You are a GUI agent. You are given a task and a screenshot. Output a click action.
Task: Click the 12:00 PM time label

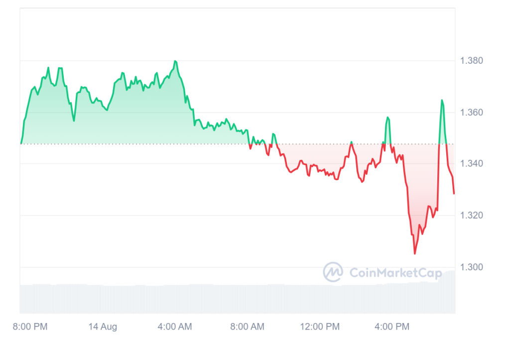pyautogui.click(x=319, y=327)
